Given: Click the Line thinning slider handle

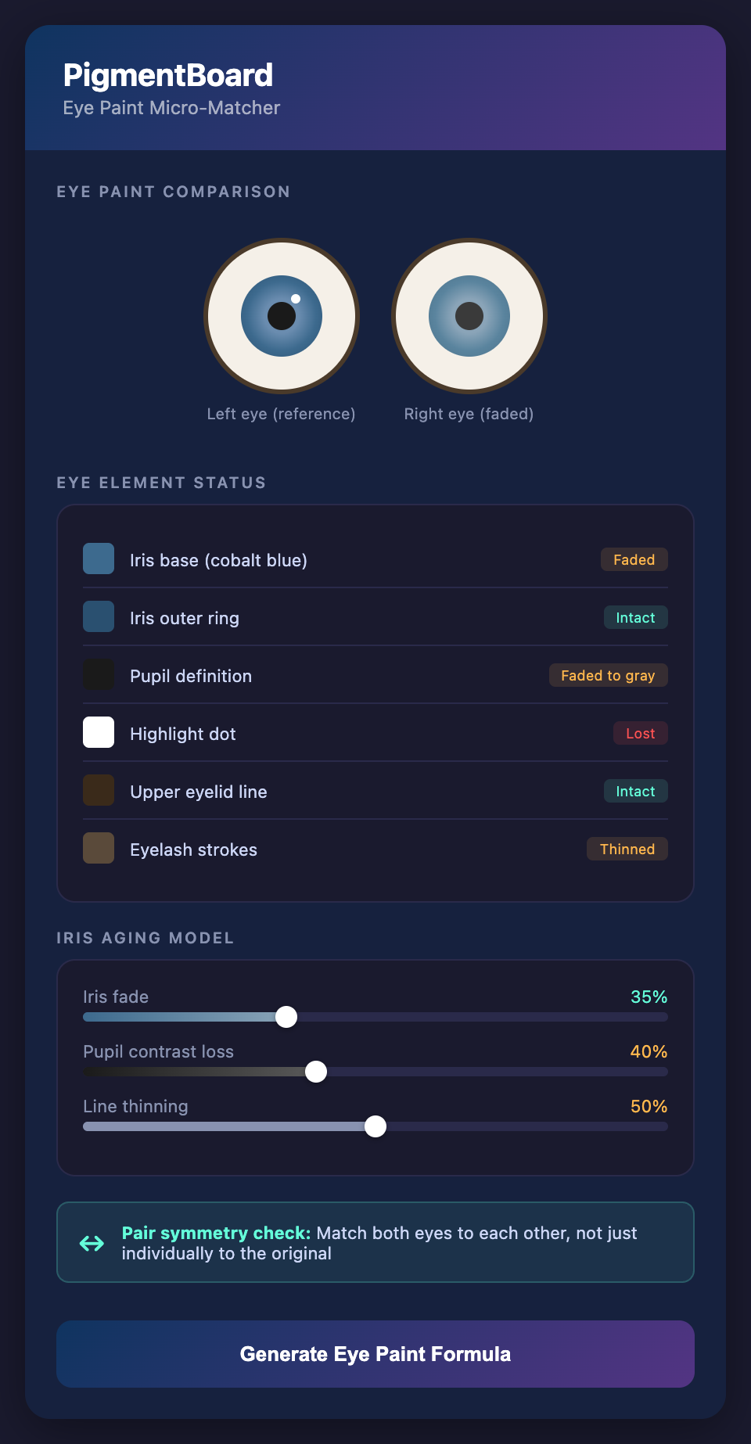Looking at the screenshot, I should (375, 1126).
